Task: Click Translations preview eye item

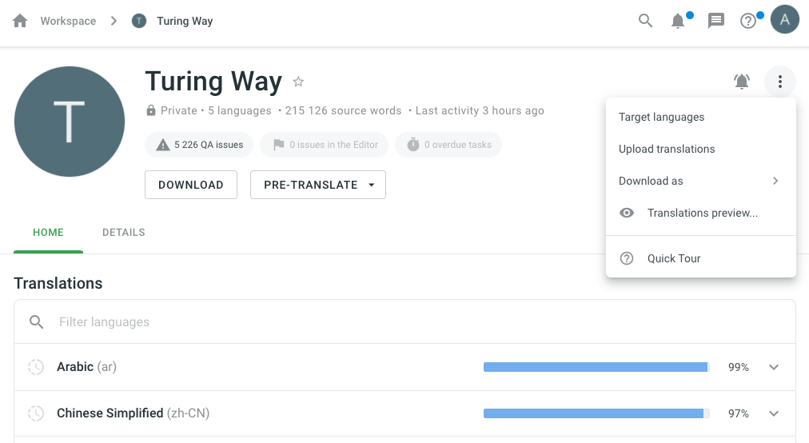Action: tap(701, 213)
